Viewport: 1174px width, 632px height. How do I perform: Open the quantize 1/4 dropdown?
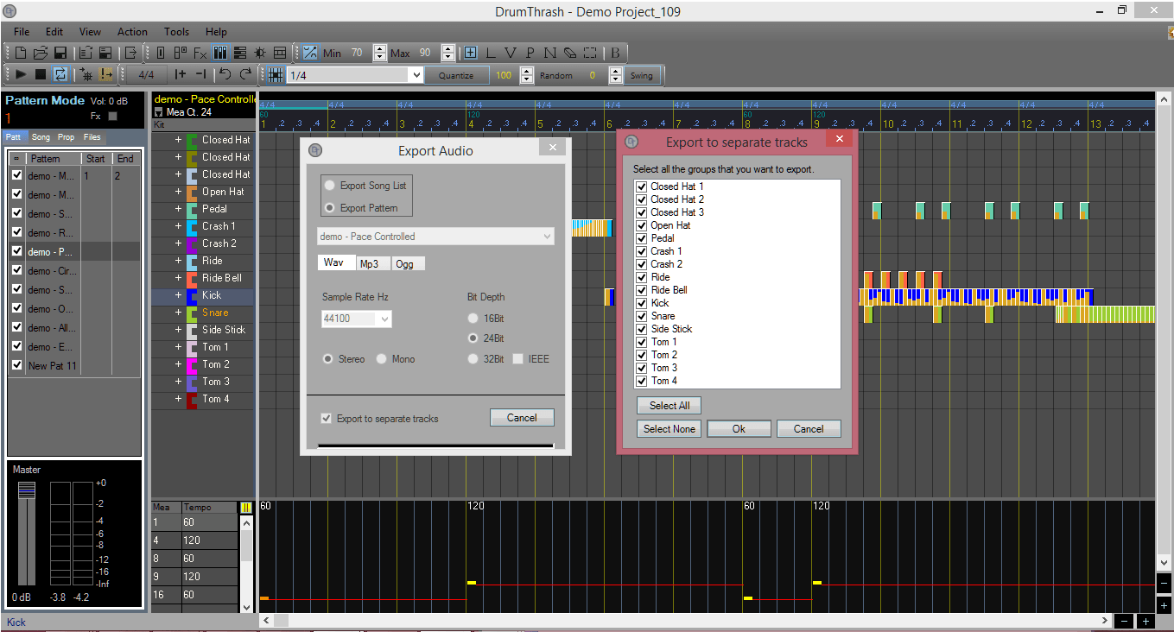(x=415, y=75)
